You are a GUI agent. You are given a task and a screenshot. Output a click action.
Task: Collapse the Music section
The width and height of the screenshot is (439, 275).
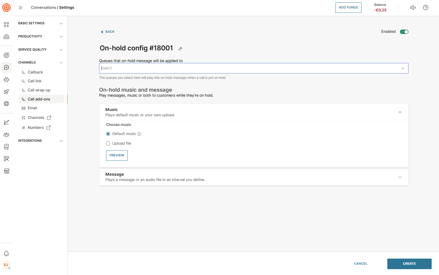pyautogui.click(x=400, y=112)
